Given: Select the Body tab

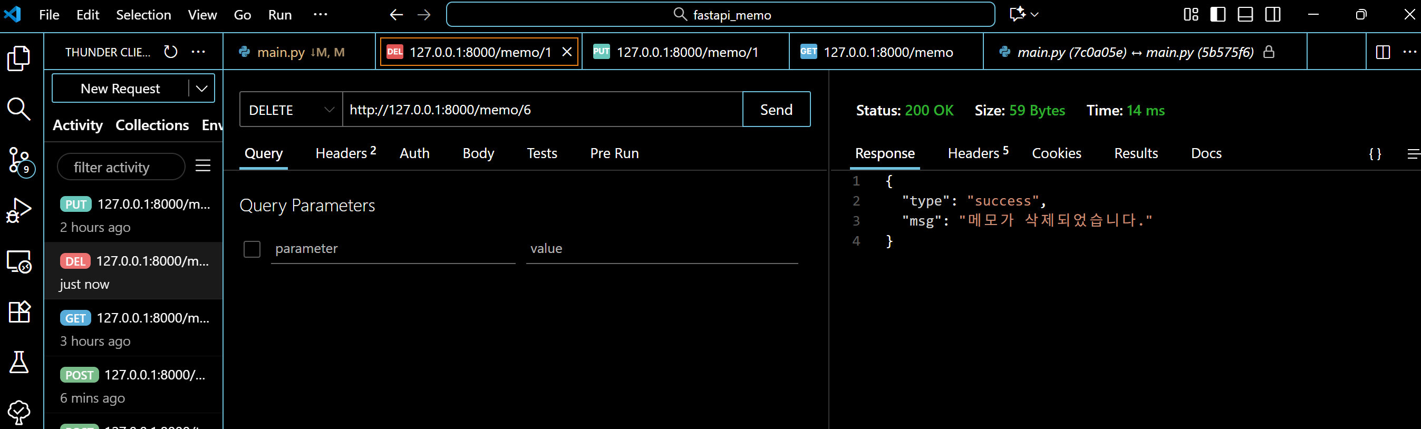Looking at the screenshot, I should click(478, 153).
